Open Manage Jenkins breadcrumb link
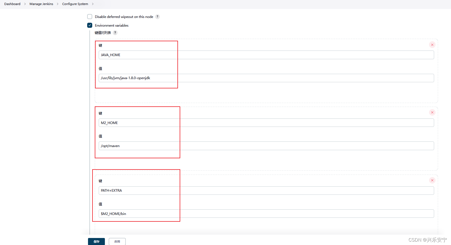 click(x=41, y=4)
